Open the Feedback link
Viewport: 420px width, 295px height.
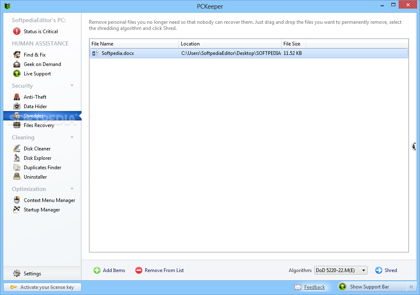pos(315,287)
